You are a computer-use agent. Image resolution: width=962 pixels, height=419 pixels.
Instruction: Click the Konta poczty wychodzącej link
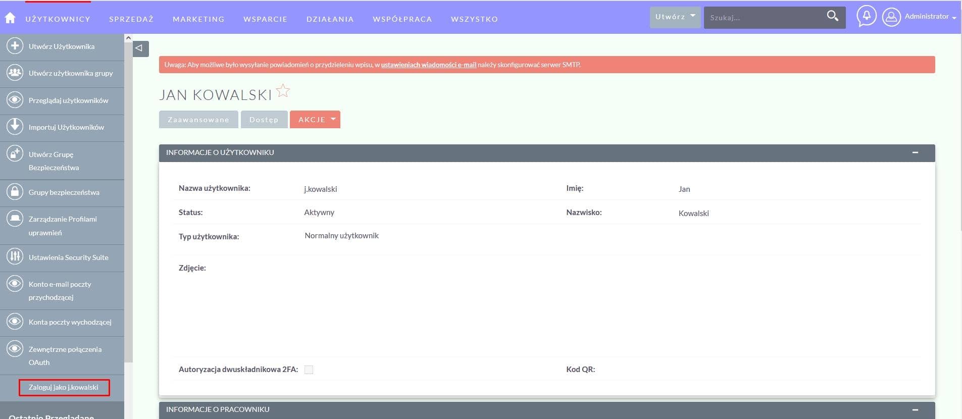[70, 322]
